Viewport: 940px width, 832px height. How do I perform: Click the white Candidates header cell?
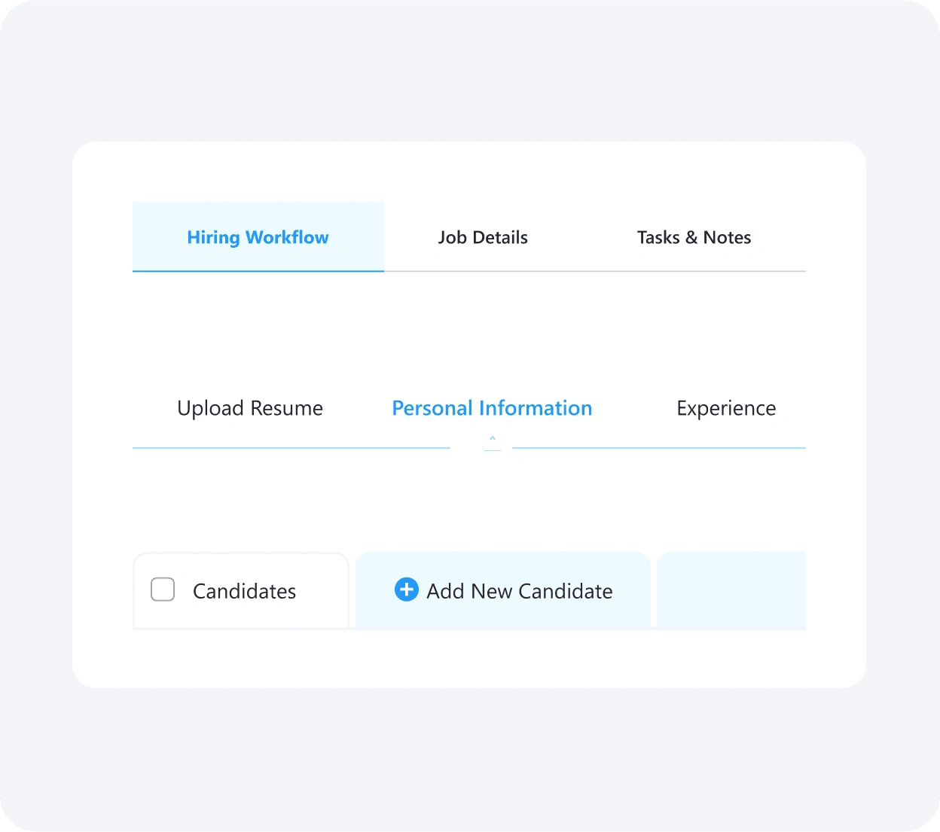[241, 590]
